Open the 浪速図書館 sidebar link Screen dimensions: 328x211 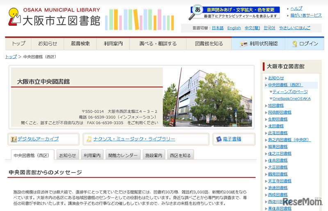coord(278,188)
